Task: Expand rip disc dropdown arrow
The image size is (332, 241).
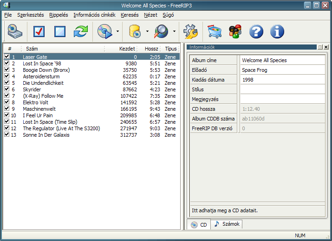Action: (118, 32)
